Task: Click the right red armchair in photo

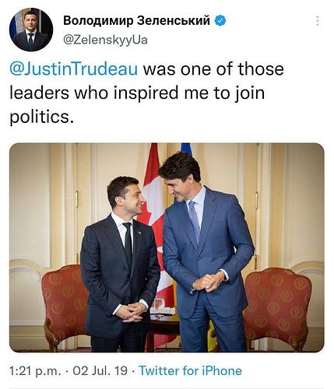Action: pyautogui.click(x=278, y=307)
